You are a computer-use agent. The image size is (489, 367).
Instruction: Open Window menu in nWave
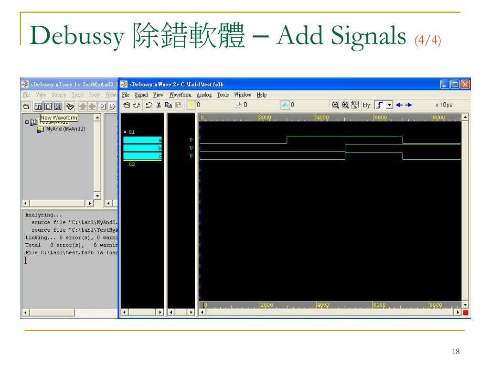tap(243, 95)
